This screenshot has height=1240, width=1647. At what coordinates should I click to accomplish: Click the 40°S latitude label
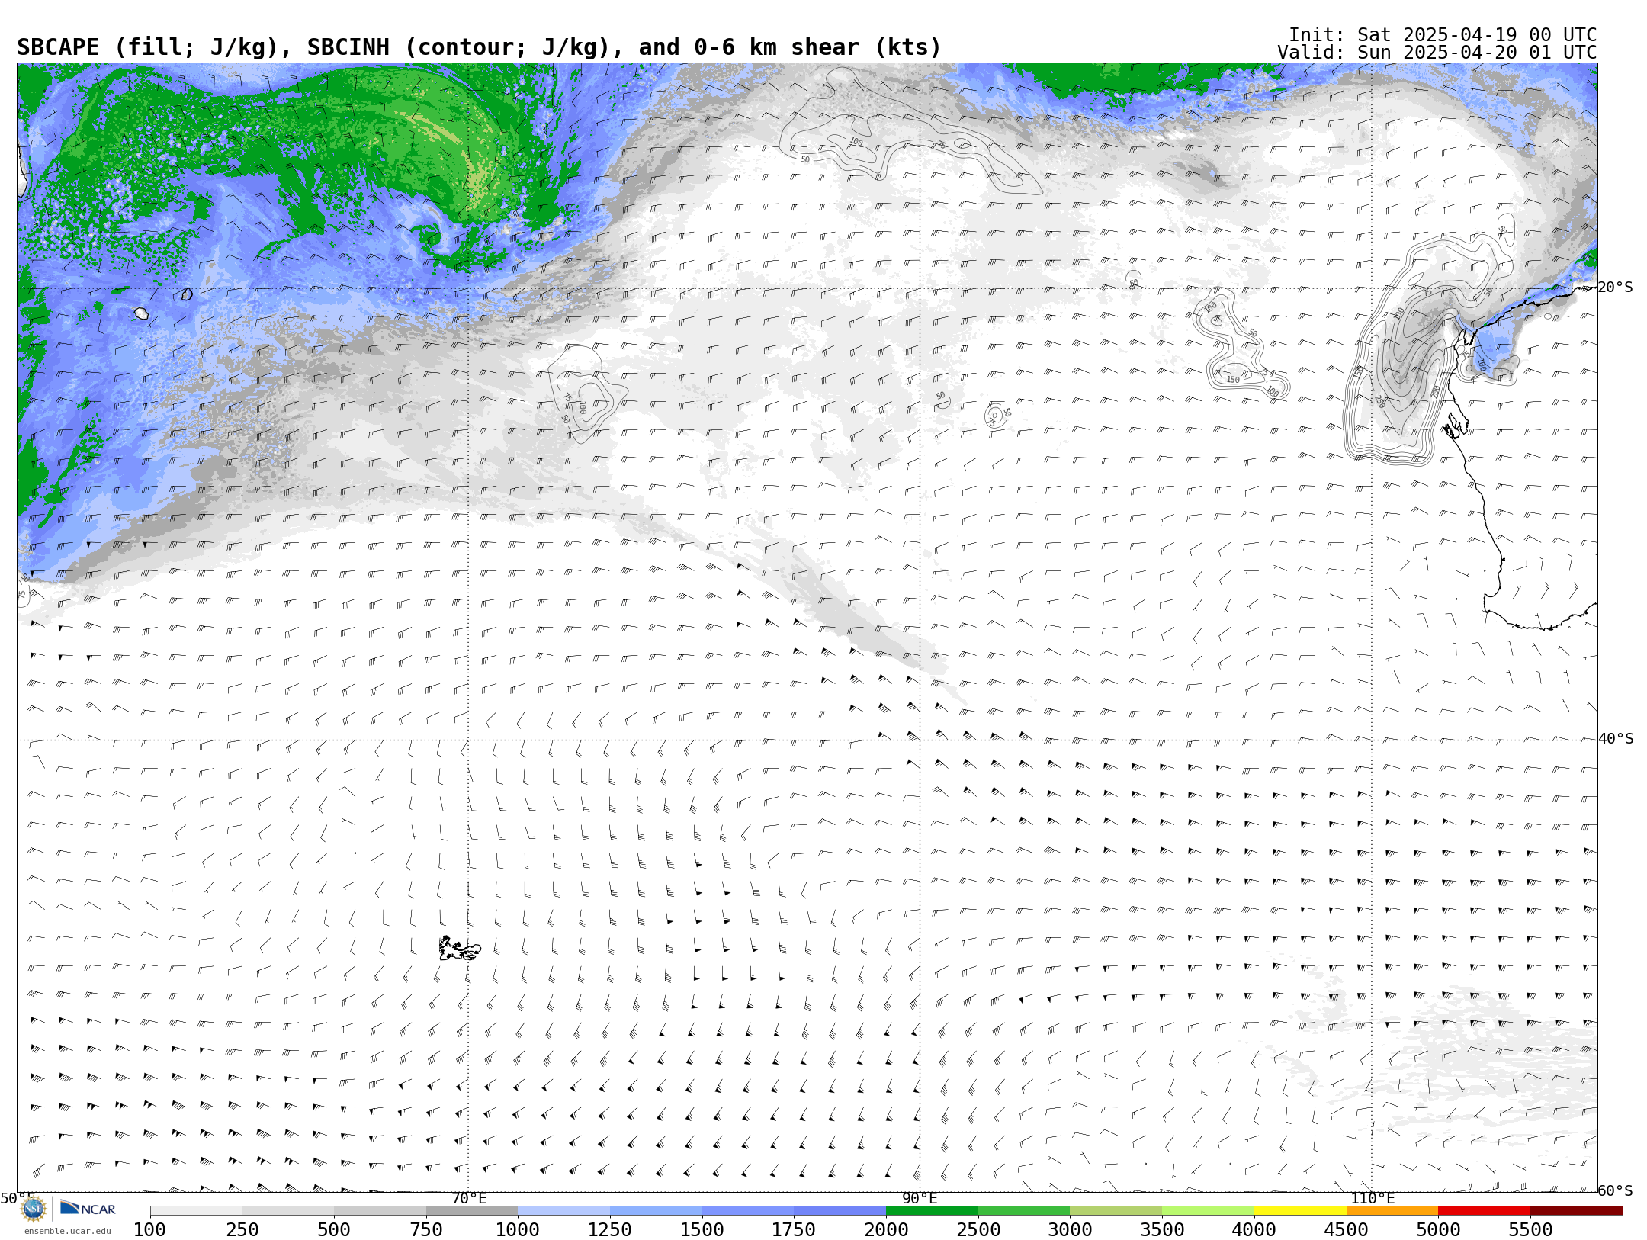(x=1616, y=739)
